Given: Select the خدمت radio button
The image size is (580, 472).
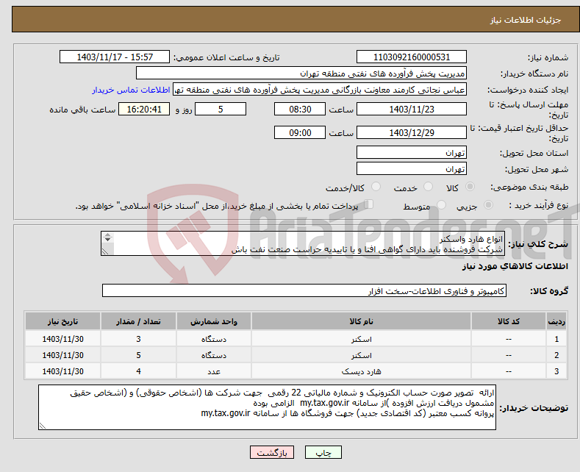Looking at the screenshot, I should [x=428, y=187].
